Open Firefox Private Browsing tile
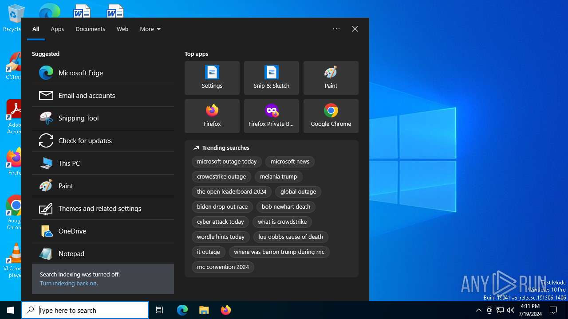Image resolution: width=568 pixels, height=319 pixels. 271,116
